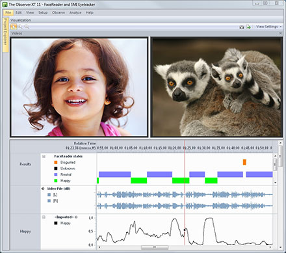Click the export icon beside the camera
Image resolution: width=286 pixels, height=253 pixels.
pyautogui.click(x=248, y=27)
